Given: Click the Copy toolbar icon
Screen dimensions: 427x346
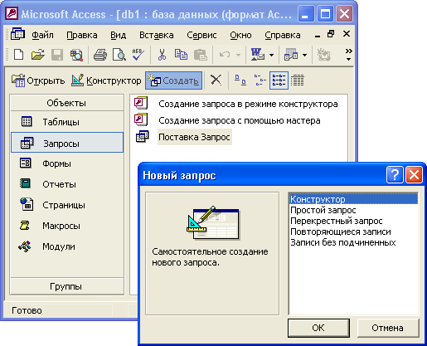Looking at the screenshot, I should tap(181, 55).
